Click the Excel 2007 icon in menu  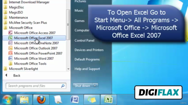(x=11, y=38)
